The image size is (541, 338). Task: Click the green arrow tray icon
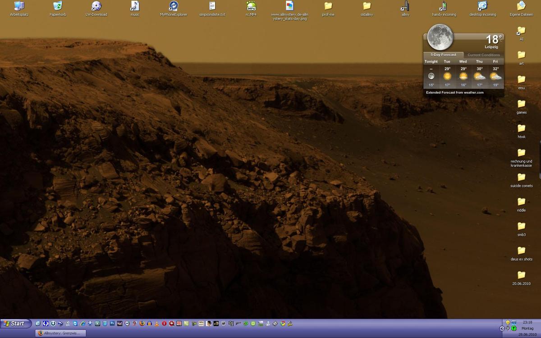[x=513, y=328]
